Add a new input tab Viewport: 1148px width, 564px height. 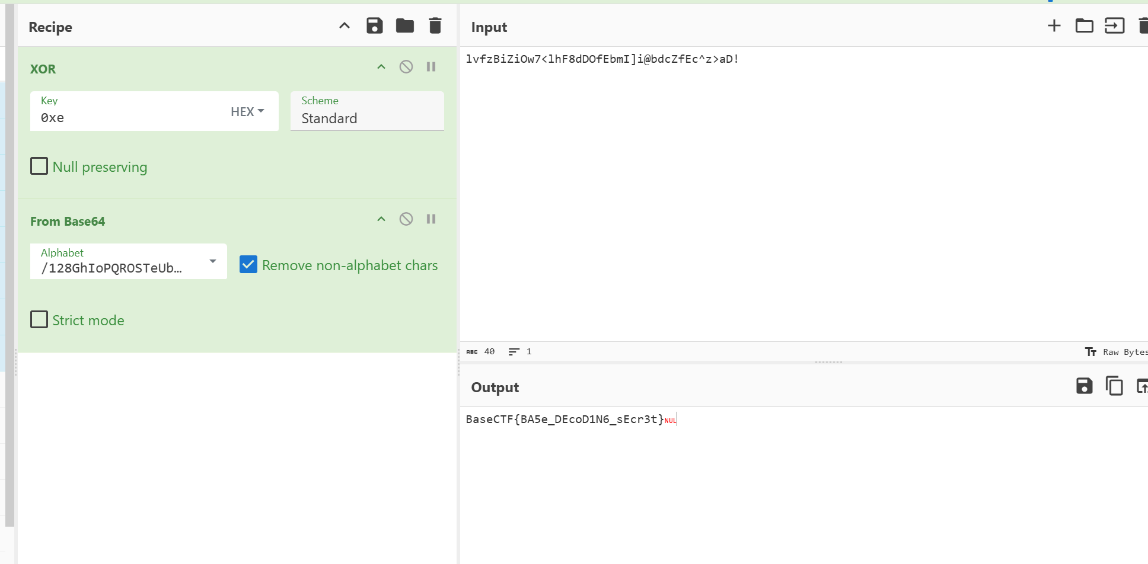coord(1054,25)
